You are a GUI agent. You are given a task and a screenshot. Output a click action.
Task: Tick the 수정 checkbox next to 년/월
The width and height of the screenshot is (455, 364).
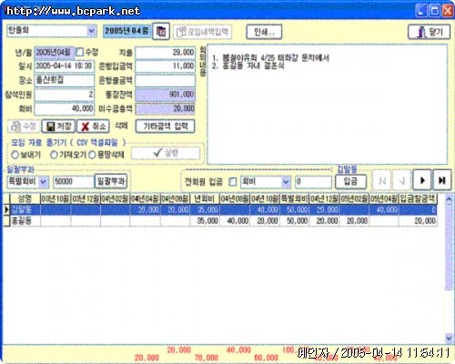click(79, 52)
